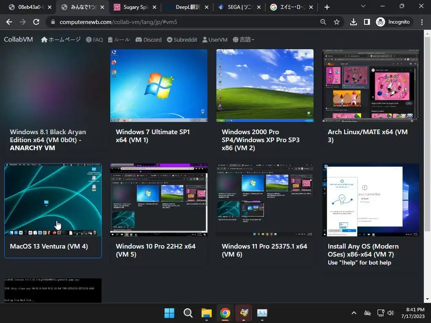Click the 'Use "!help" for bot help' text
Viewport: 431px width, 323px height.
359,262
